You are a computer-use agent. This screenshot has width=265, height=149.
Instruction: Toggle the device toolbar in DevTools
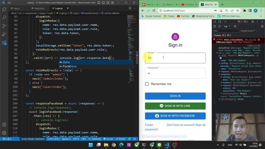tap(219, 22)
